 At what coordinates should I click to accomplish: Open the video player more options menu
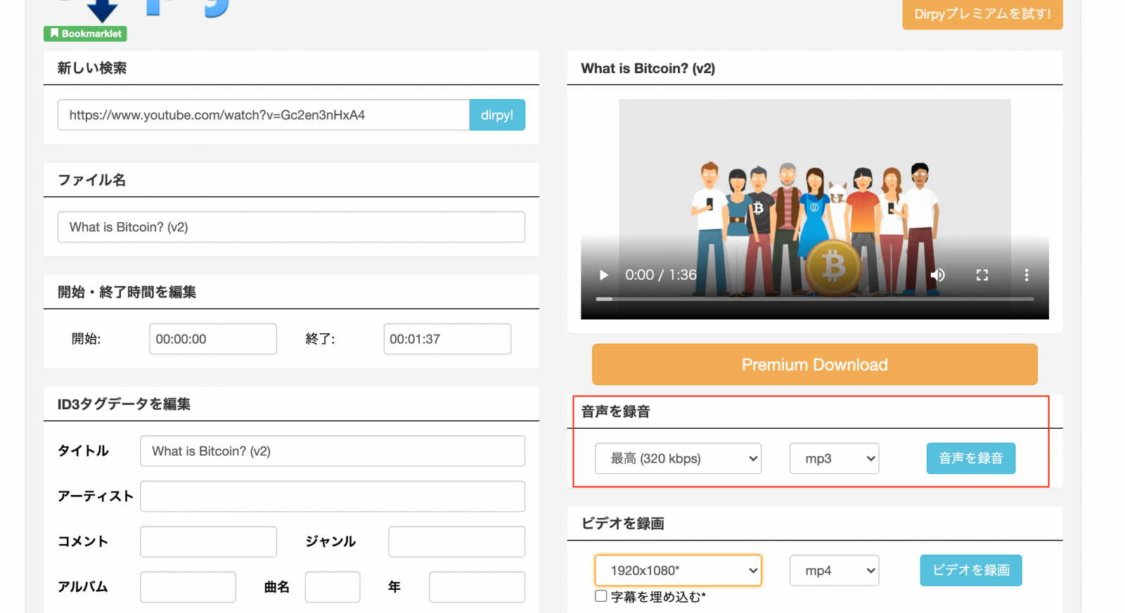pyautogui.click(x=1027, y=275)
